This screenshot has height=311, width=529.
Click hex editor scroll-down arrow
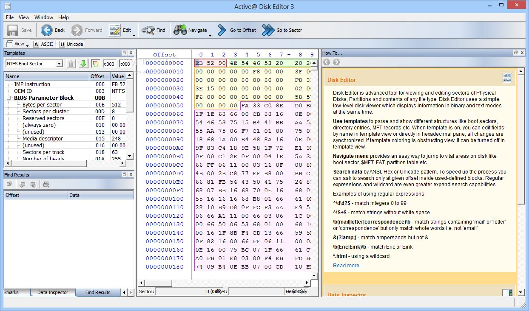(x=314, y=276)
